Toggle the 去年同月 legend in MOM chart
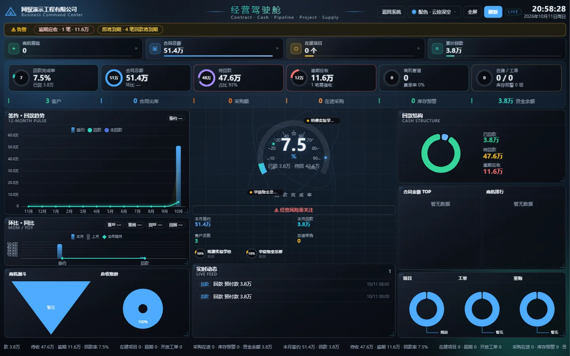570x356 pixels. tap(112, 237)
